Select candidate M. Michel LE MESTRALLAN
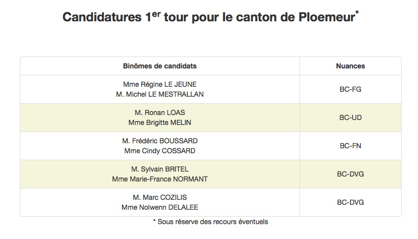Image resolution: width=418 pixels, height=239 pixels. pyautogui.click(x=160, y=94)
